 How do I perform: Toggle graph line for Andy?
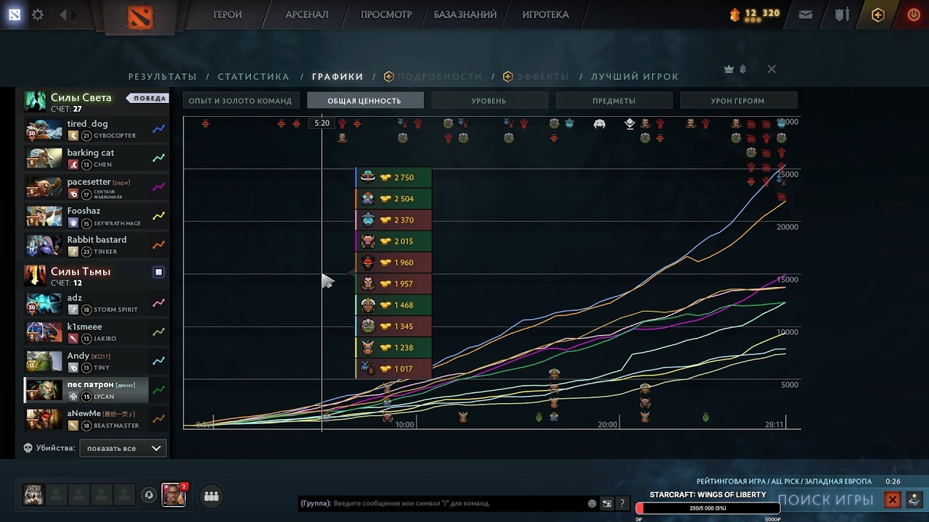point(158,361)
